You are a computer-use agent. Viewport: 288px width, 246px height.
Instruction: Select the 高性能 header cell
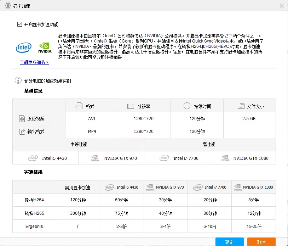210,145
